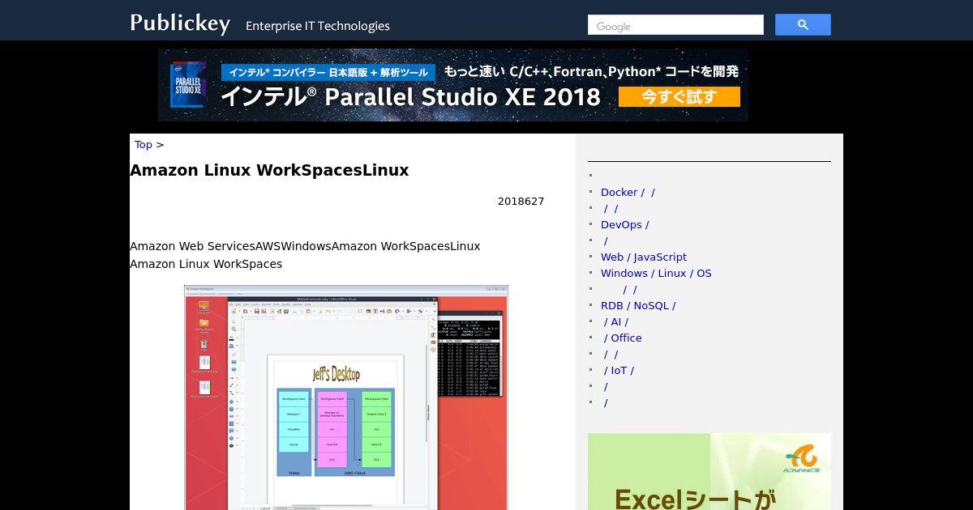This screenshot has height=510, width=973.
Task: Open the RDB / NoSQL category link
Action: [638, 305]
